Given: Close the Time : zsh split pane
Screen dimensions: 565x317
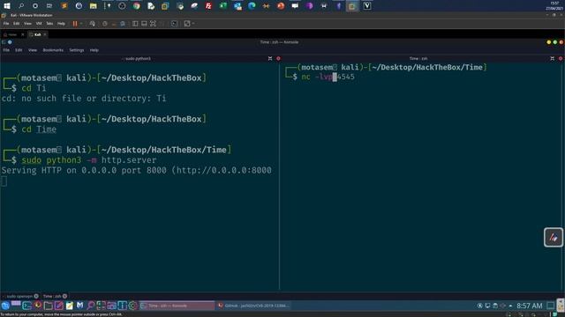Looking at the screenshot, I should (561, 58).
